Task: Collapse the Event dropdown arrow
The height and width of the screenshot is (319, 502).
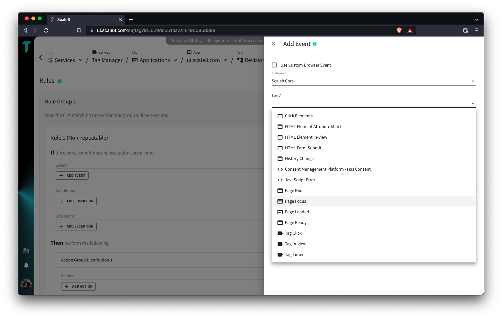Action: 473,103
